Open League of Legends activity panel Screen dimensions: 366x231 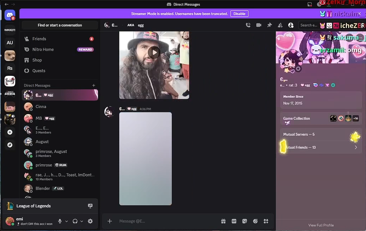tap(50, 206)
